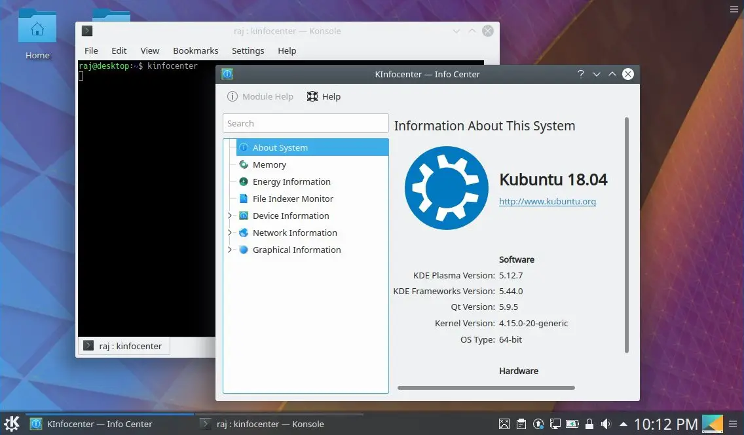Switch to KInfocenter taskbar entry
Image resolution: width=744 pixels, height=435 pixels.
pos(110,424)
